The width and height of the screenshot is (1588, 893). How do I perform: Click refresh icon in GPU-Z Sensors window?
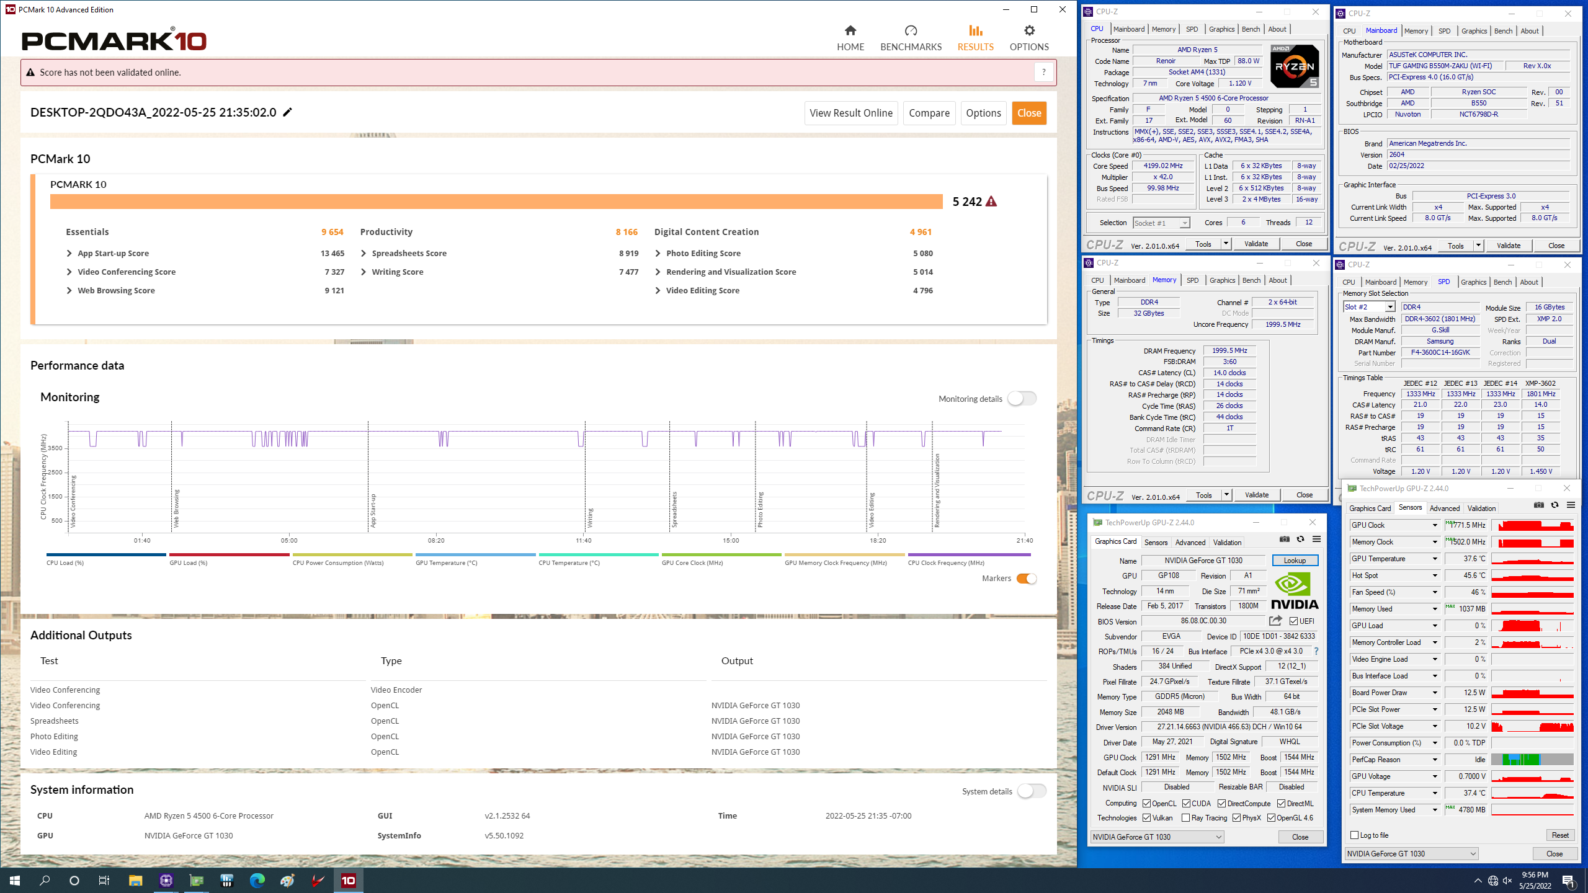tap(1555, 505)
